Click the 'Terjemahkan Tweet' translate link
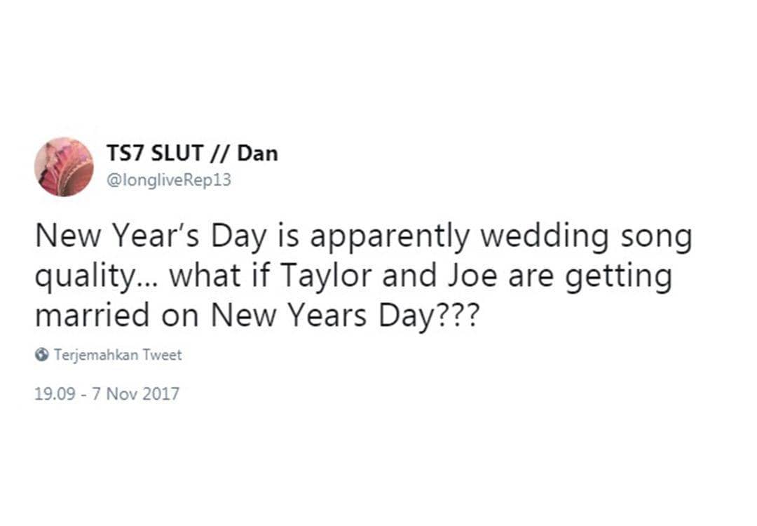 tap(118, 355)
